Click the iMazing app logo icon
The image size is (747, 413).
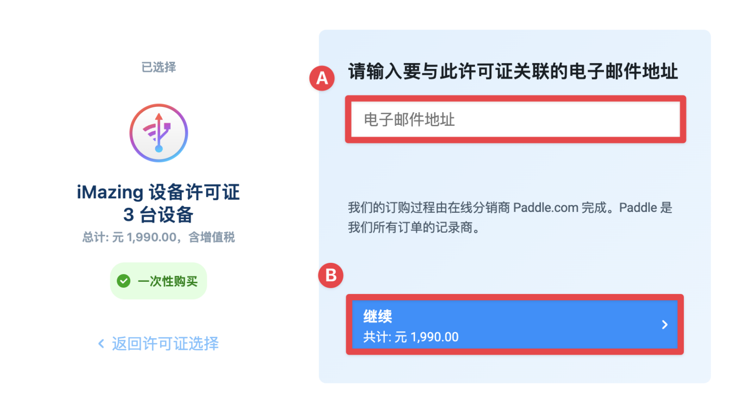click(x=159, y=133)
